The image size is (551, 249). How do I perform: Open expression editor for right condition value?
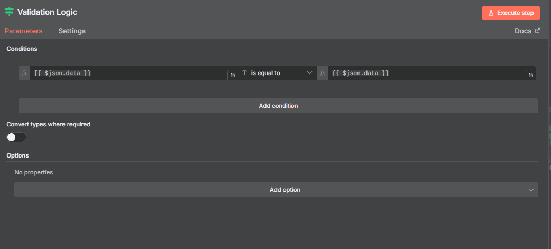coord(530,75)
